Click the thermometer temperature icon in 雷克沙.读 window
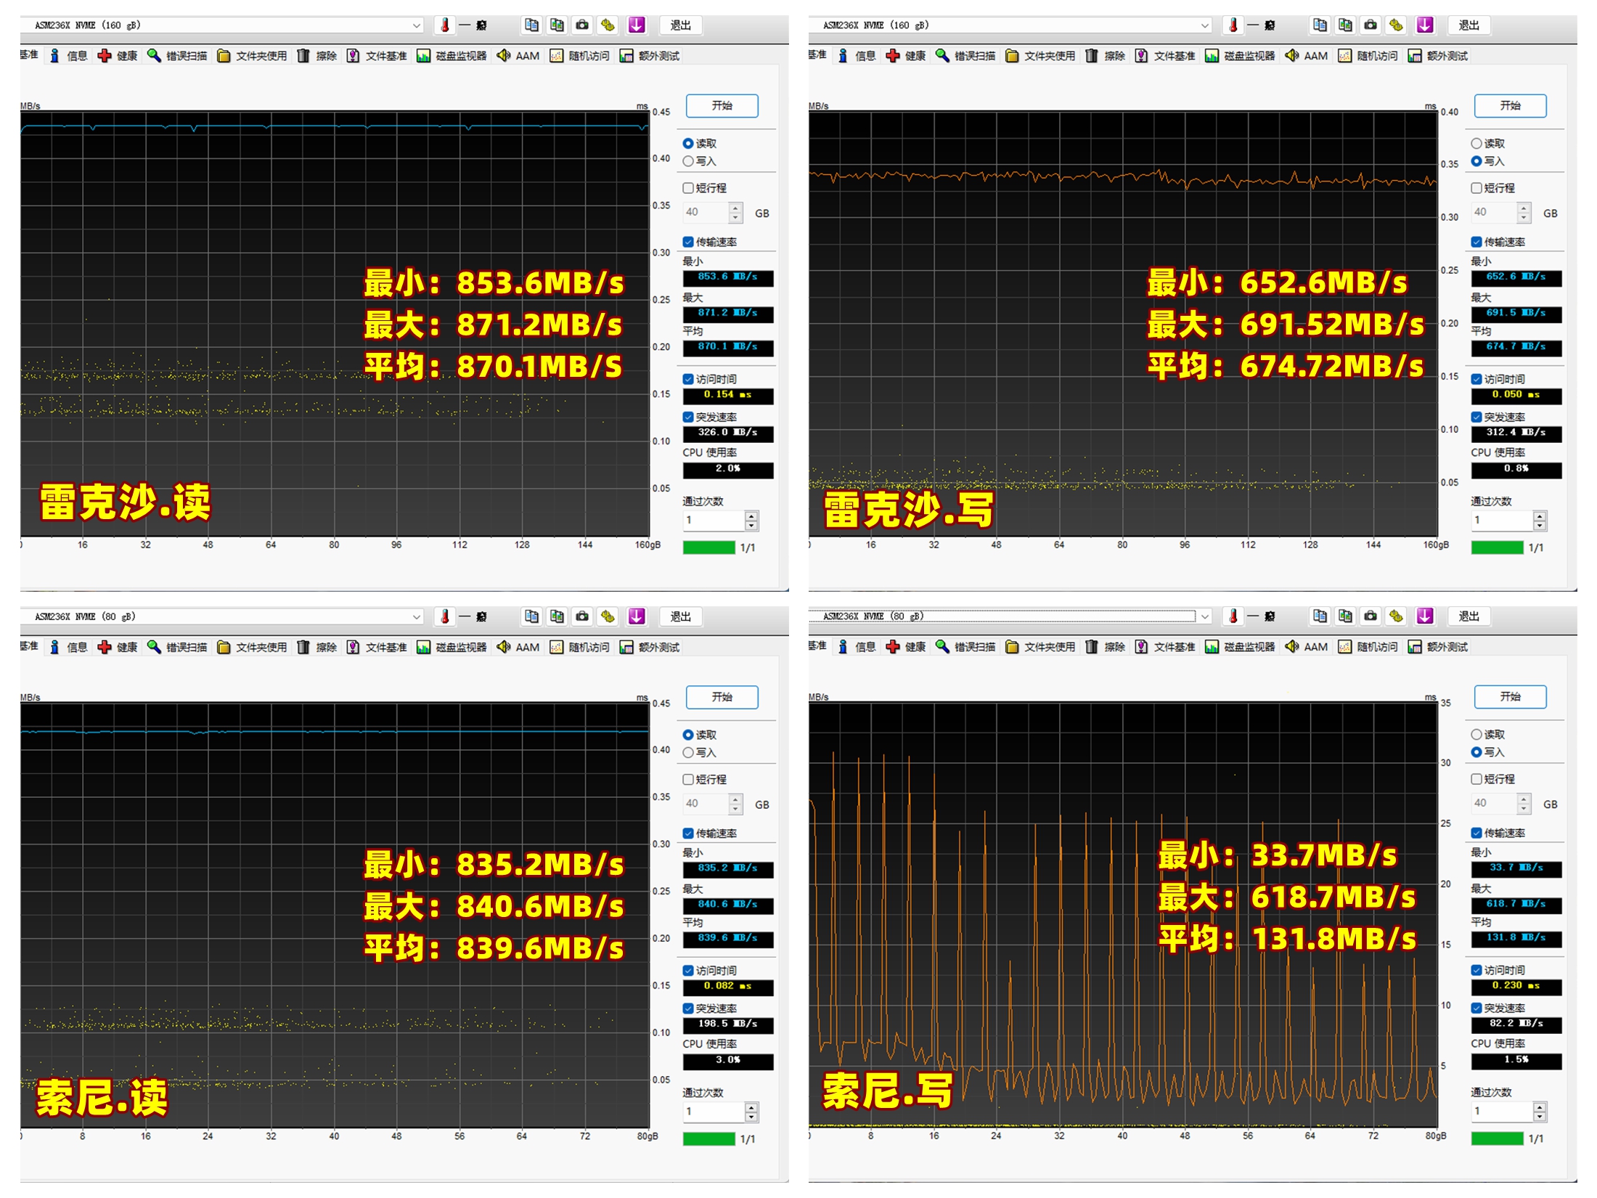This screenshot has width=1597, height=1198. 445,25
